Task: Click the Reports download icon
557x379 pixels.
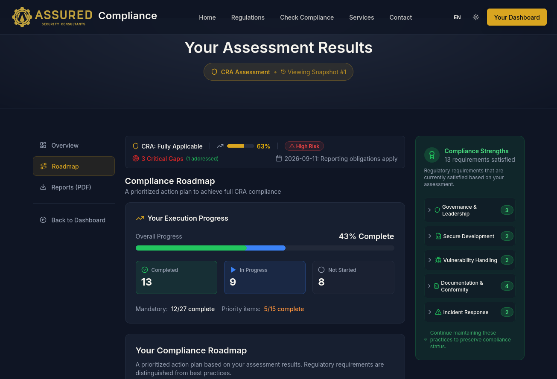Action: [43, 187]
